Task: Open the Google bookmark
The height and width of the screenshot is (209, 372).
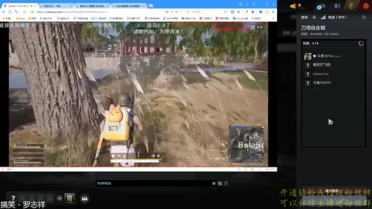Action: pyautogui.click(x=240, y=18)
